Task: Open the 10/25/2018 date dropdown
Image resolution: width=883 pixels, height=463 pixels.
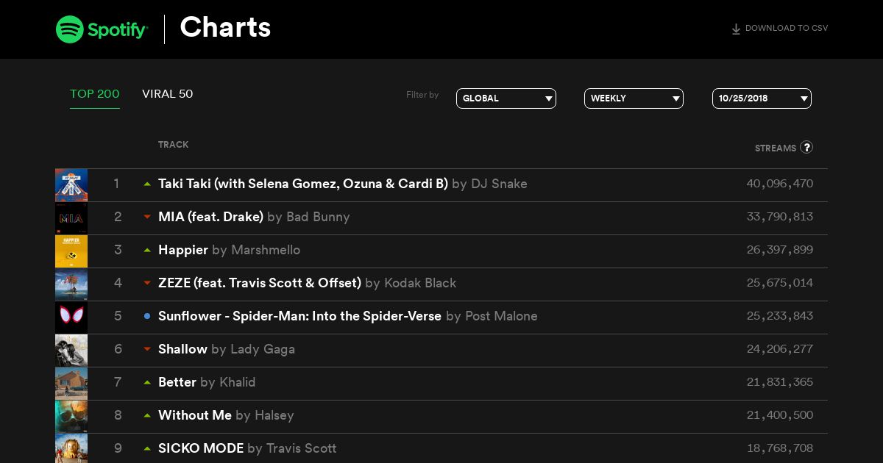Action: click(762, 98)
